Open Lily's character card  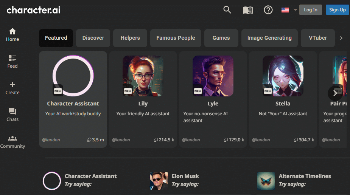point(143,99)
